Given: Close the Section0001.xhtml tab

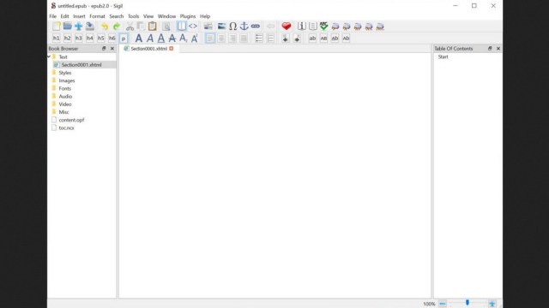Looking at the screenshot, I should (172, 49).
